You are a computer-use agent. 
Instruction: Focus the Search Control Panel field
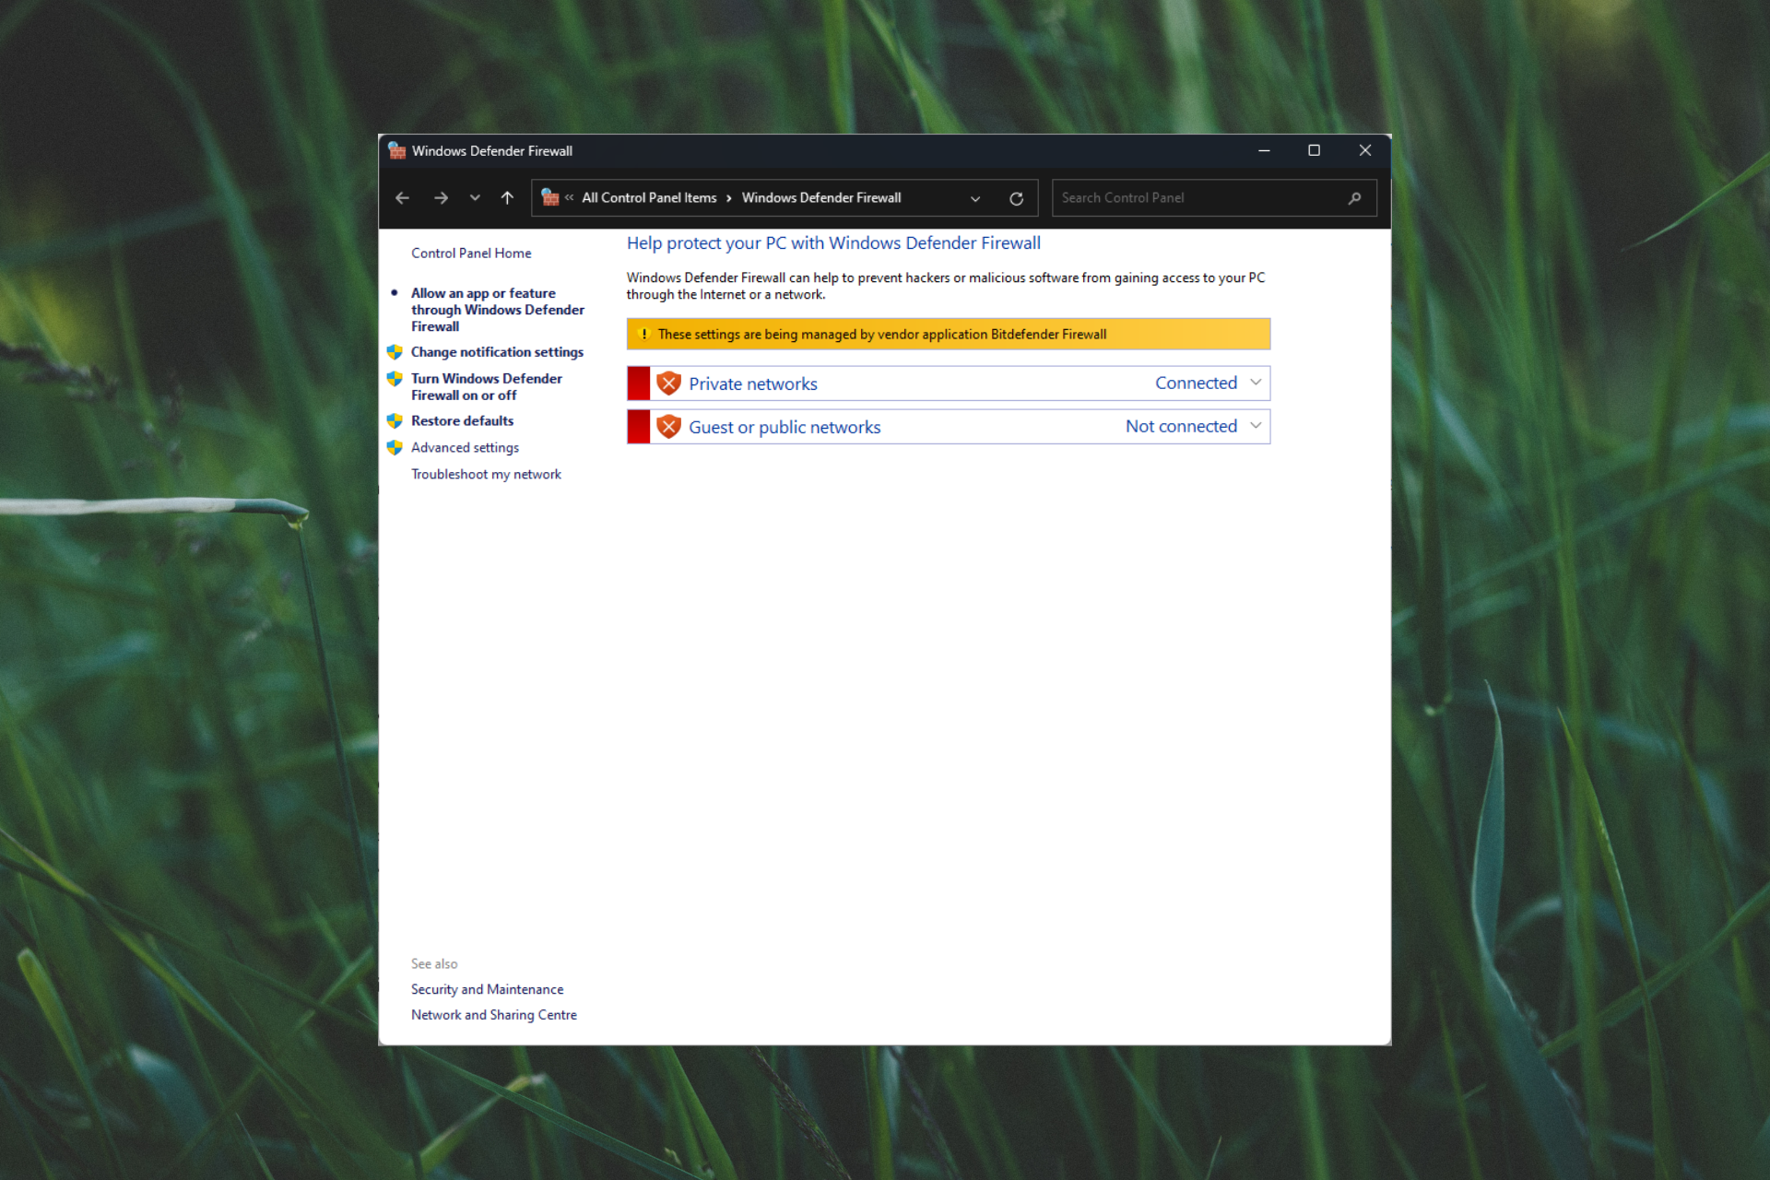point(1198,198)
